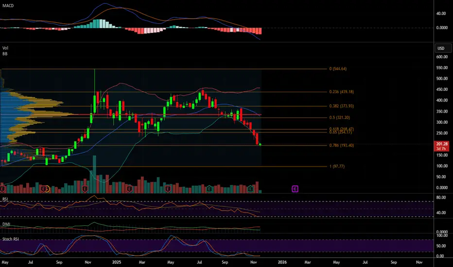453x267 pixels.
Task: Select Fibonacci label 0.786 (193.40)
Action: click(342, 145)
